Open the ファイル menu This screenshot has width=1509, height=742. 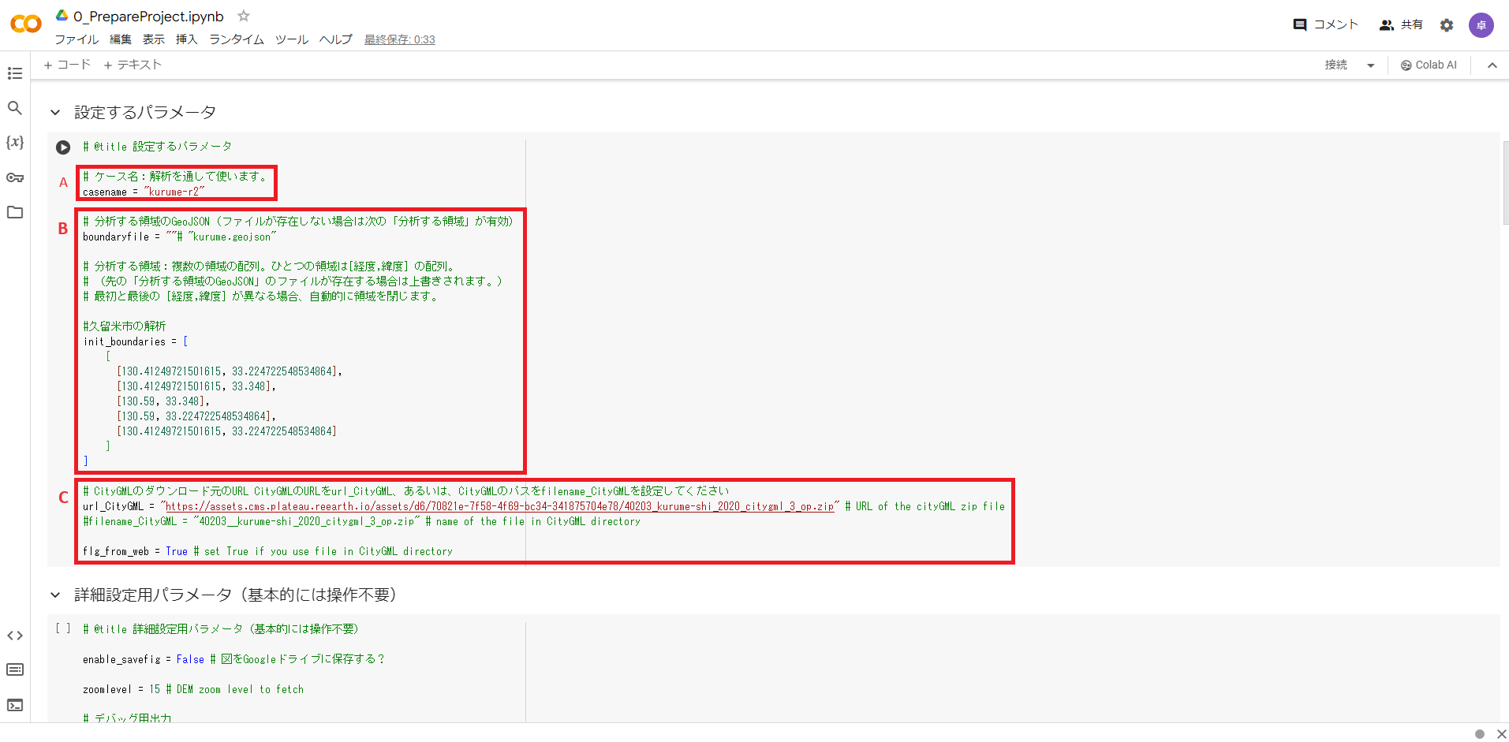click(77, 39)
